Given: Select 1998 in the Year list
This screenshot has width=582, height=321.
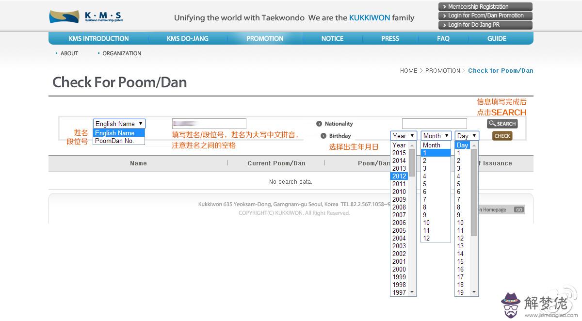Looking at the screenshot, I should point(399,285).
